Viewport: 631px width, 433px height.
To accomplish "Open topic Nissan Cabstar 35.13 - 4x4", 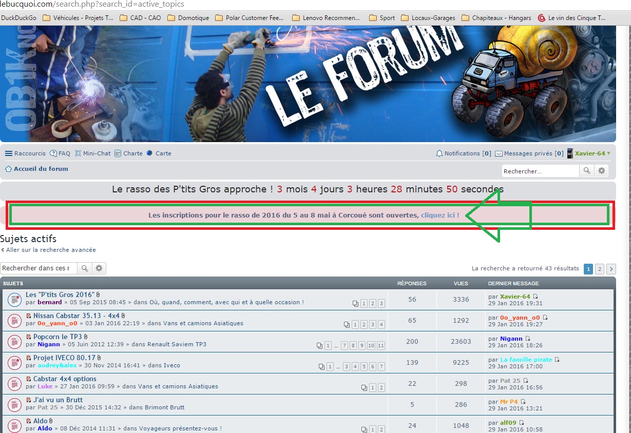I will (76, 316).
